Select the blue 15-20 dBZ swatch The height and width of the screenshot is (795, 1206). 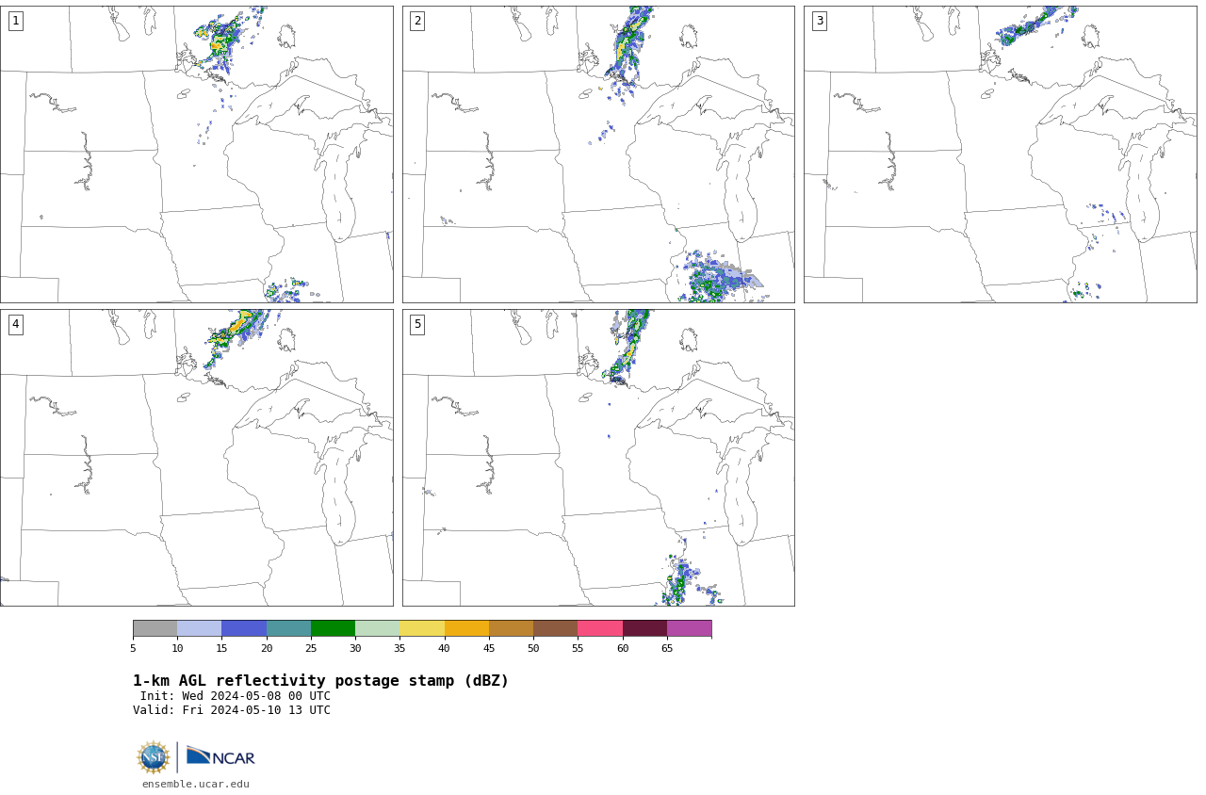tap(244, 628)
